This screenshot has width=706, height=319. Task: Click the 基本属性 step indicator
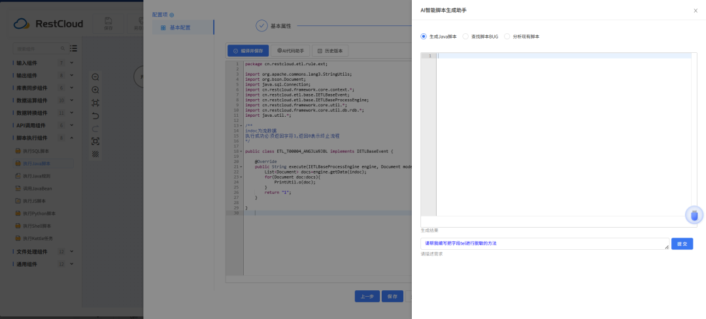click(273, 26)
